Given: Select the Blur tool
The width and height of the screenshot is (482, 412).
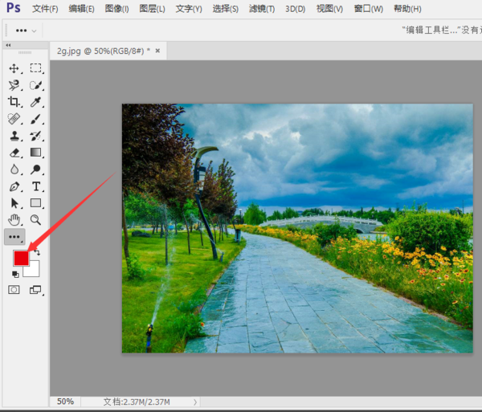Looking at the screenshot, I should (x=14, y=169).
